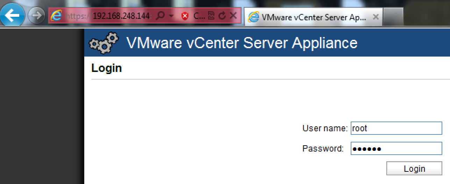Click the Login button

414,169
